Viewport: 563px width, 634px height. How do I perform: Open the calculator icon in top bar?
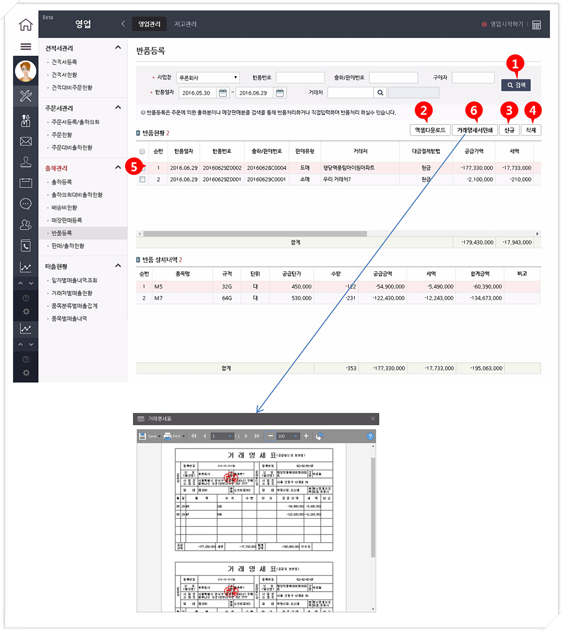[x=536, y=25]
